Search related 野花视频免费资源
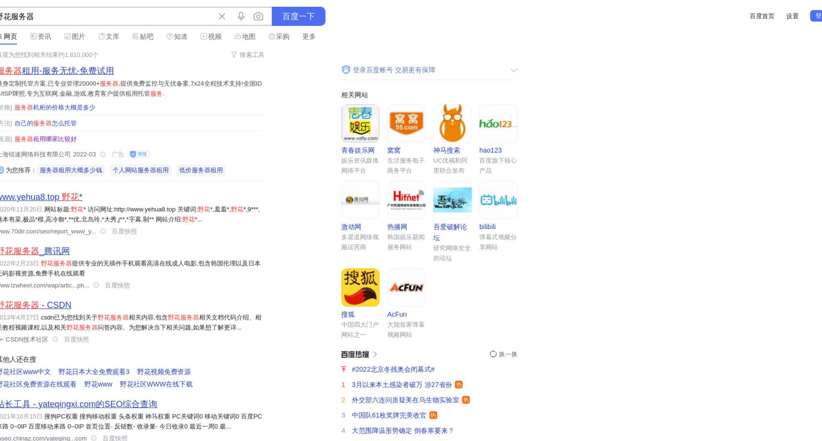 pos(164,372)
